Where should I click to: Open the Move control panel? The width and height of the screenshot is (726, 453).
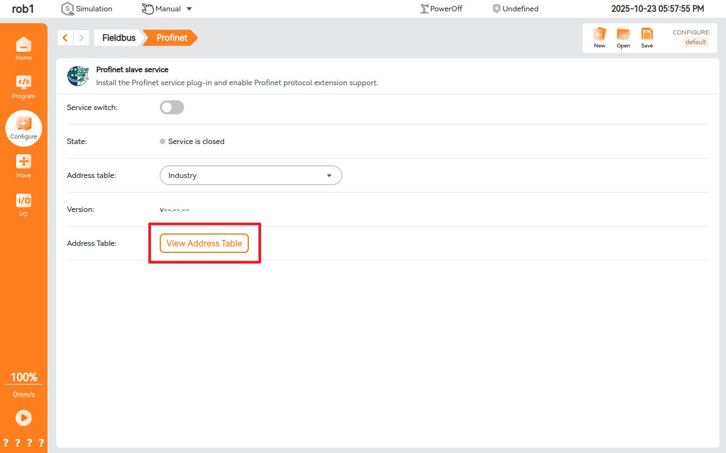pyautogui.click(x=24, y=165)
